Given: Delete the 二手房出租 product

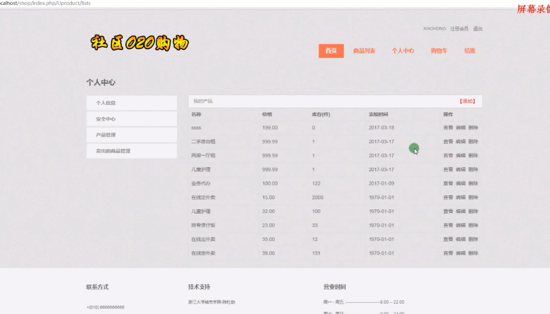Looking at the screenshot, I should point(473,142).
